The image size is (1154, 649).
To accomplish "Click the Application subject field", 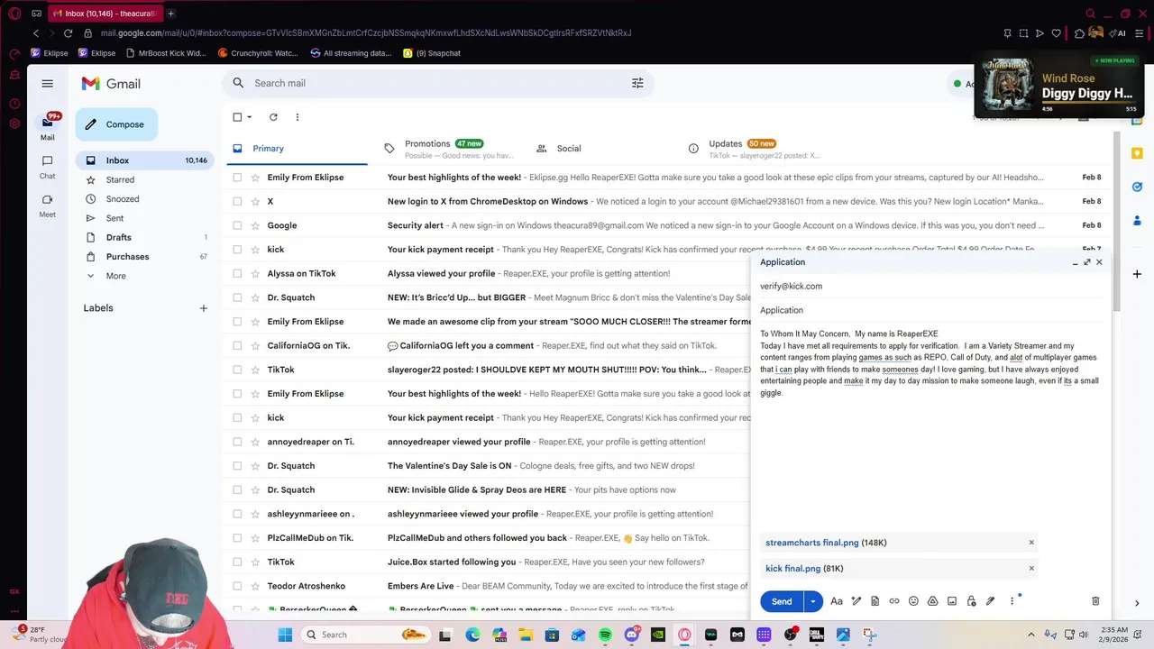I will tap(930, 310).
